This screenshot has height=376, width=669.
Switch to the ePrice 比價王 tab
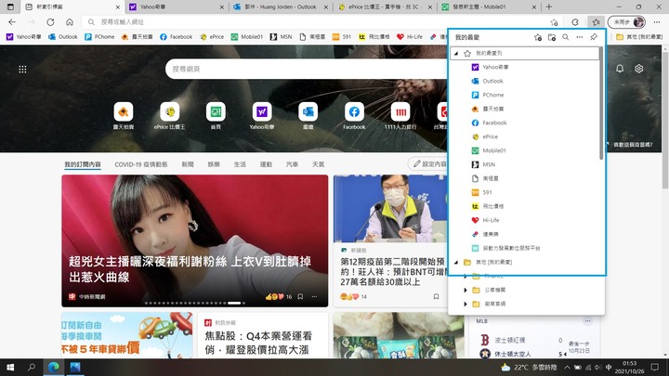click(x=387, y=6)
